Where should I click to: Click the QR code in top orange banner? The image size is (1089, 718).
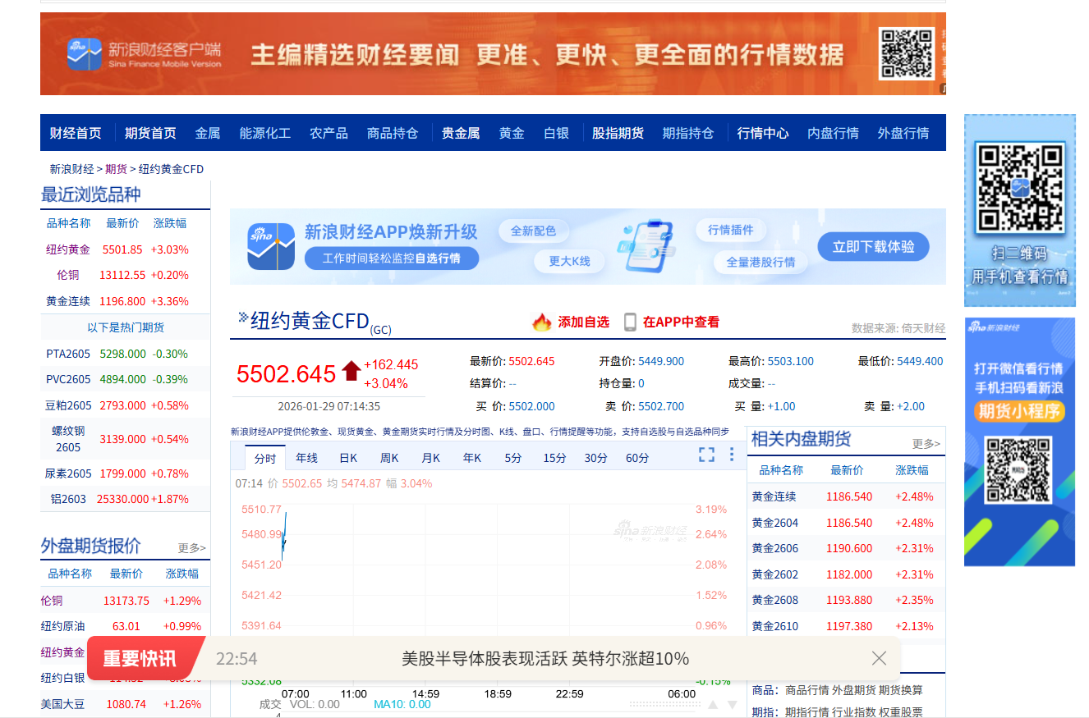coord(907,53)
